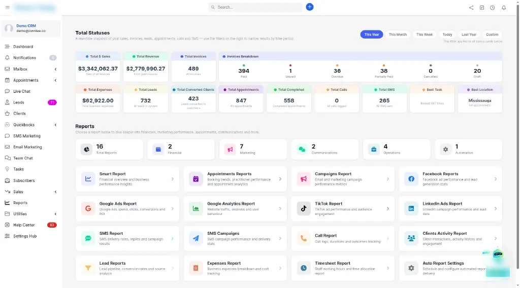
Task: Click the blue plus add button
Action: click(x=309, y=7)
